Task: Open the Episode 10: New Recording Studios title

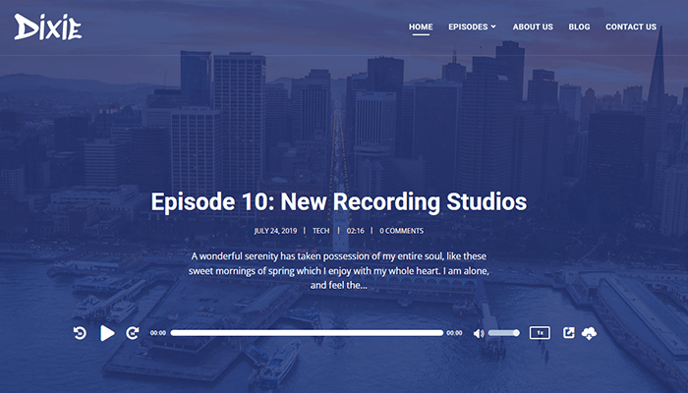Action: coord(339,202)
